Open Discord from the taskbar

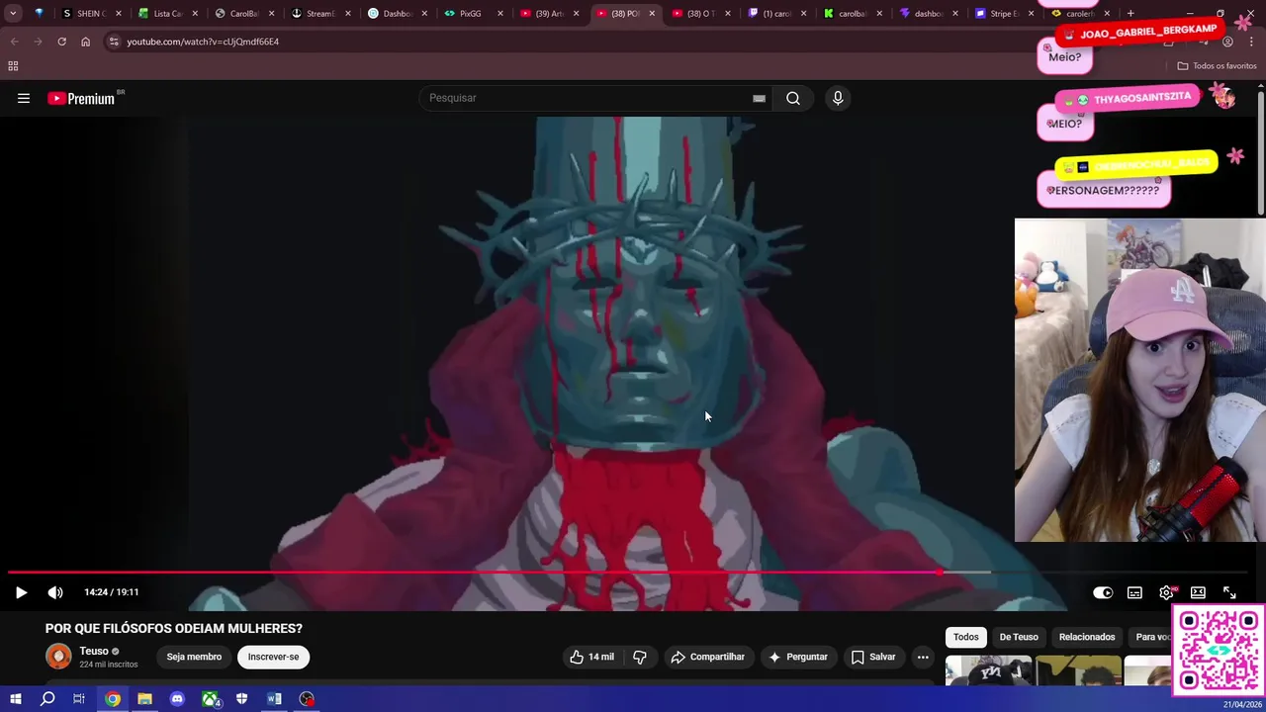pyautogui.click(x=177, y=699)
